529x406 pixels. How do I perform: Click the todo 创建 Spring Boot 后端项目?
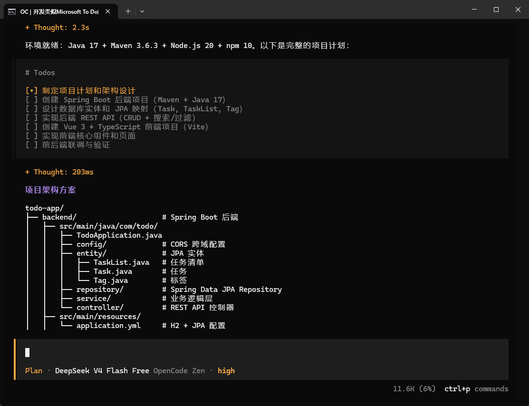tap(125, 100)
